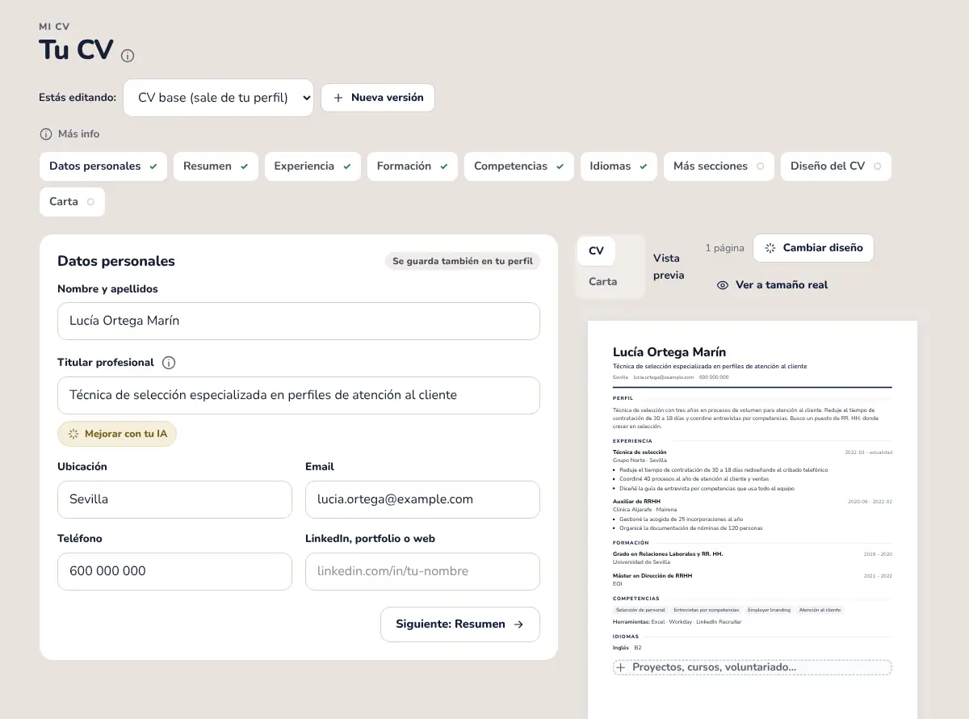Screen dimensions: 969x719
Task: Switch to the Competencias section tab
Action: (519, 166)
